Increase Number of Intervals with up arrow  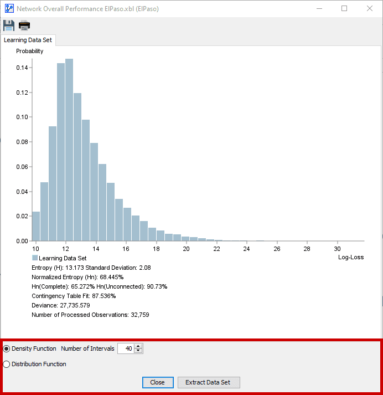[138, 346]
